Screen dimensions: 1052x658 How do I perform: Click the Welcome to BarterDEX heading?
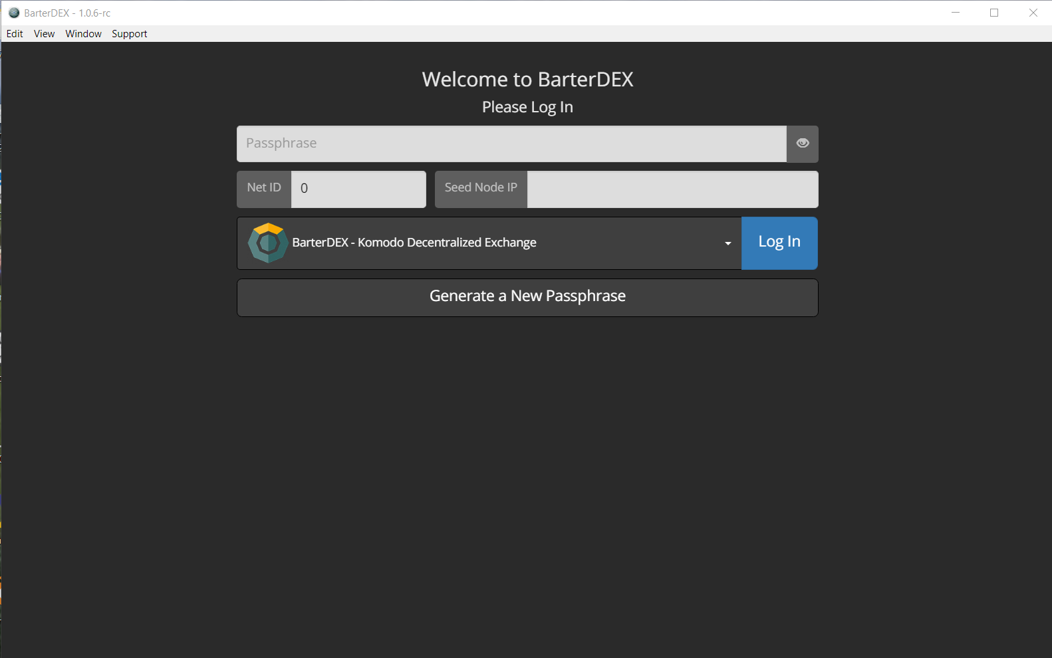pos(527,80)
